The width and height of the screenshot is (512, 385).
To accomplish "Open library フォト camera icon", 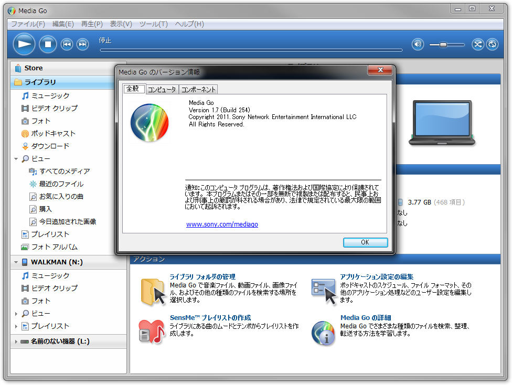I will point(25,121).
